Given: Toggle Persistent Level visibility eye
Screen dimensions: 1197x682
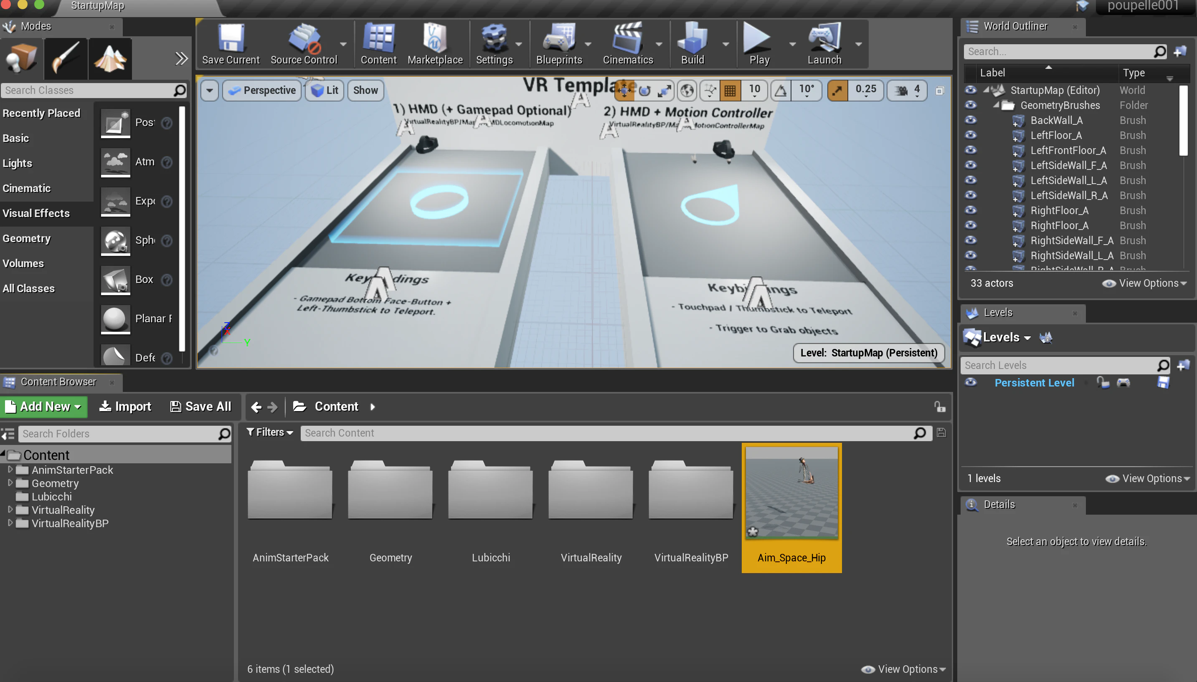Looking at the screenshot, I should 971,383.
